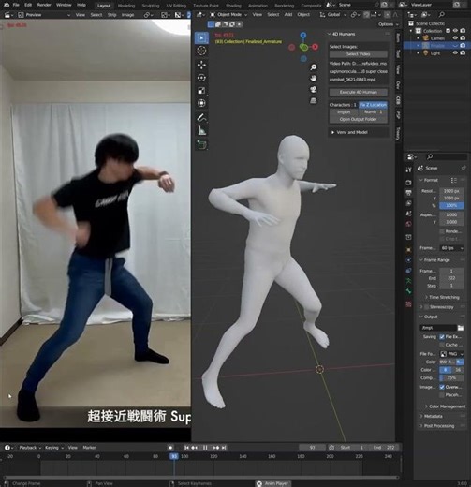Toggle camera view icon in viewport
The height and width of the screenshot is (487, 471).
coord(314,90)
